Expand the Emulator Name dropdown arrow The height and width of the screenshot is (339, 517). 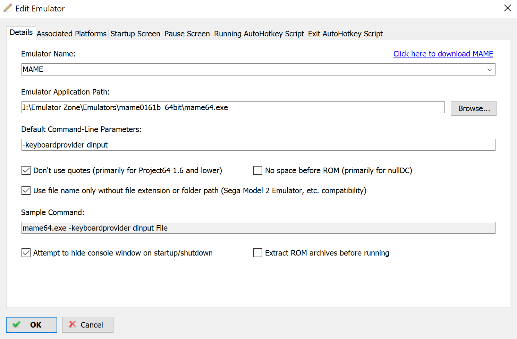(490, 70)
